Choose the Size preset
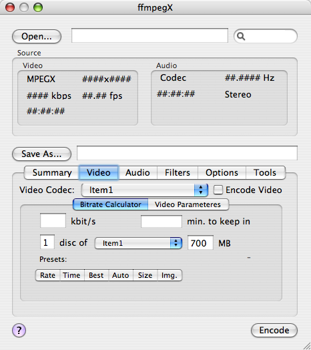Image resolution: width=311 pixels, height=350 pixels. [145, 275]
